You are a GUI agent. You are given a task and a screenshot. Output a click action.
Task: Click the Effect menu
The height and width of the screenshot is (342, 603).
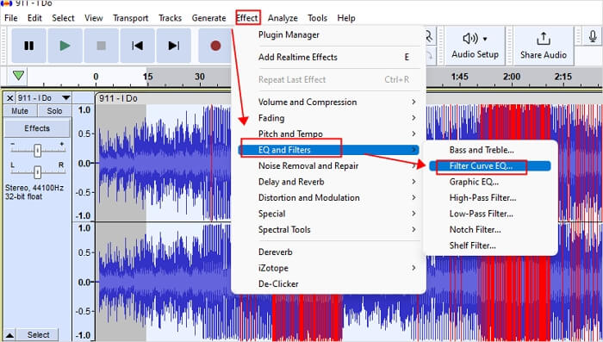coord(247,18)
